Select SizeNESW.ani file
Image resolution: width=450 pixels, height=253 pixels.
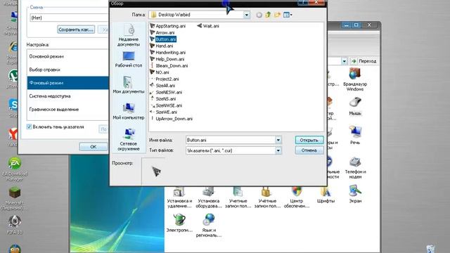[166, 92]
